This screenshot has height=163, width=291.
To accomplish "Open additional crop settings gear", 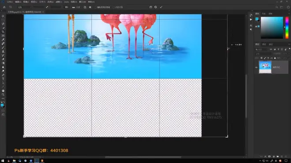I will click(90, 7).
